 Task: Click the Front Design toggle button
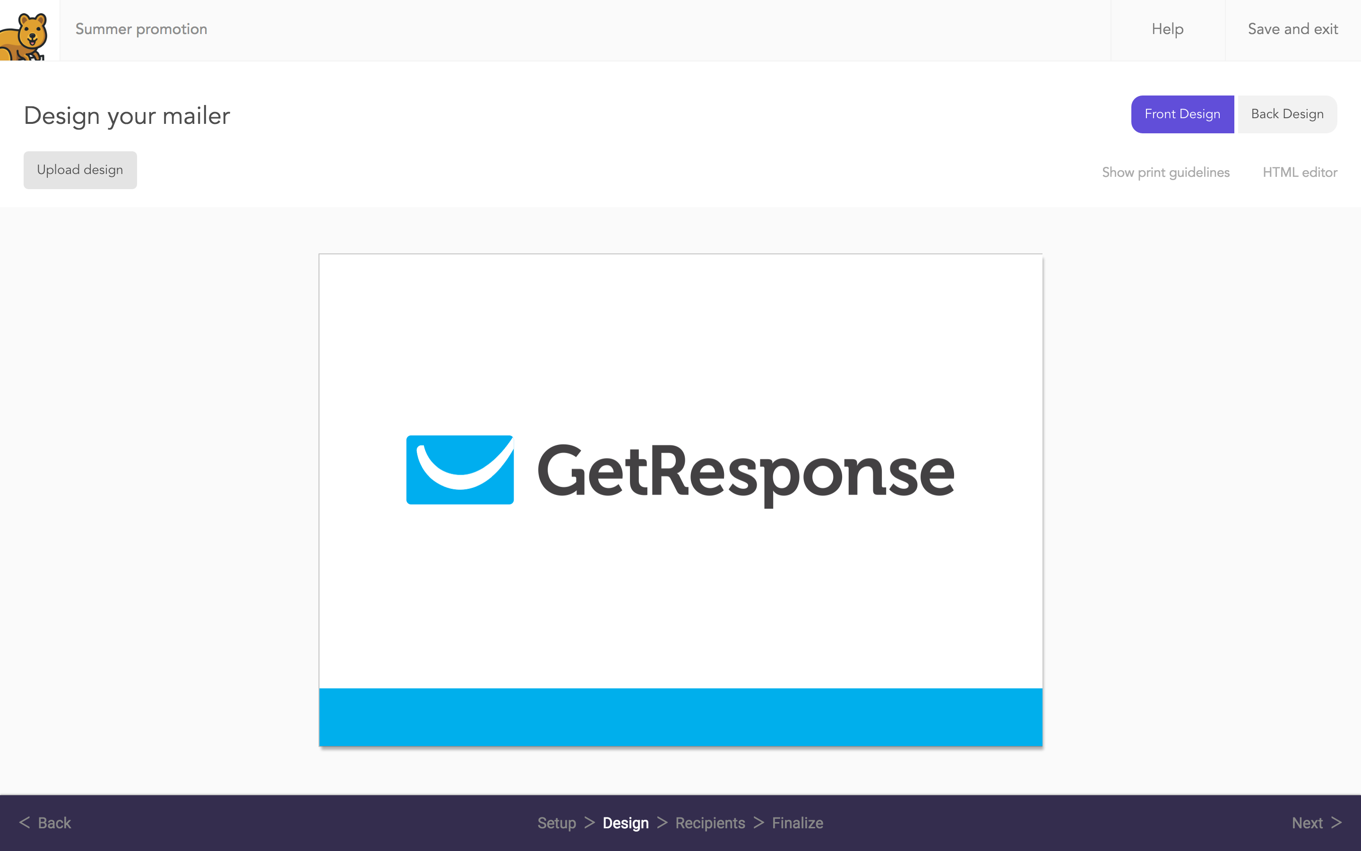(x=1183, y=115)
